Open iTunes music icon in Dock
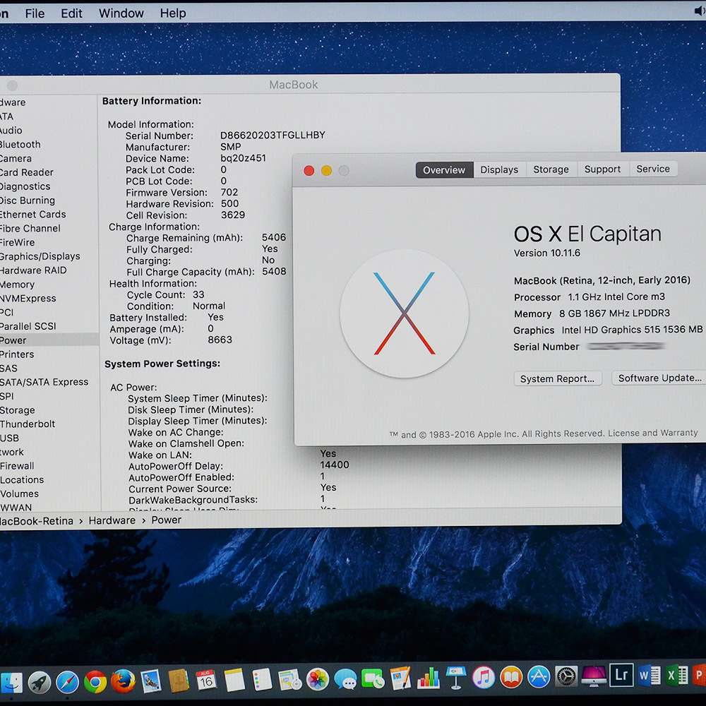 click(484, 677)
